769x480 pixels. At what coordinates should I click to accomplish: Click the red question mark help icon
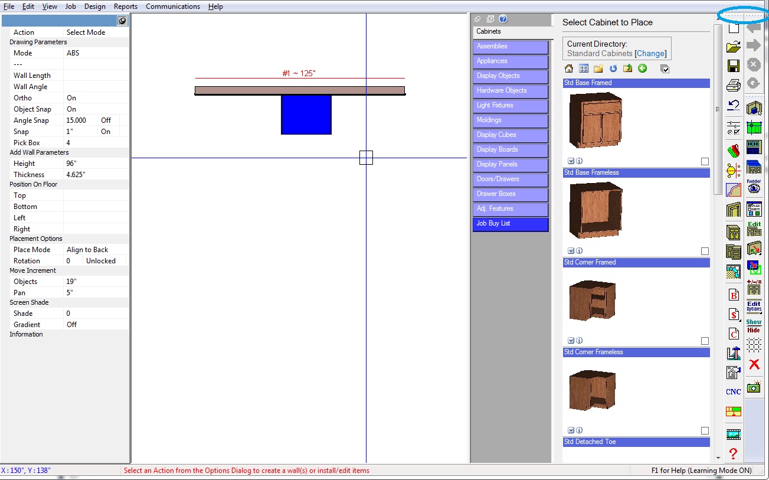click(x=733, y=454)
